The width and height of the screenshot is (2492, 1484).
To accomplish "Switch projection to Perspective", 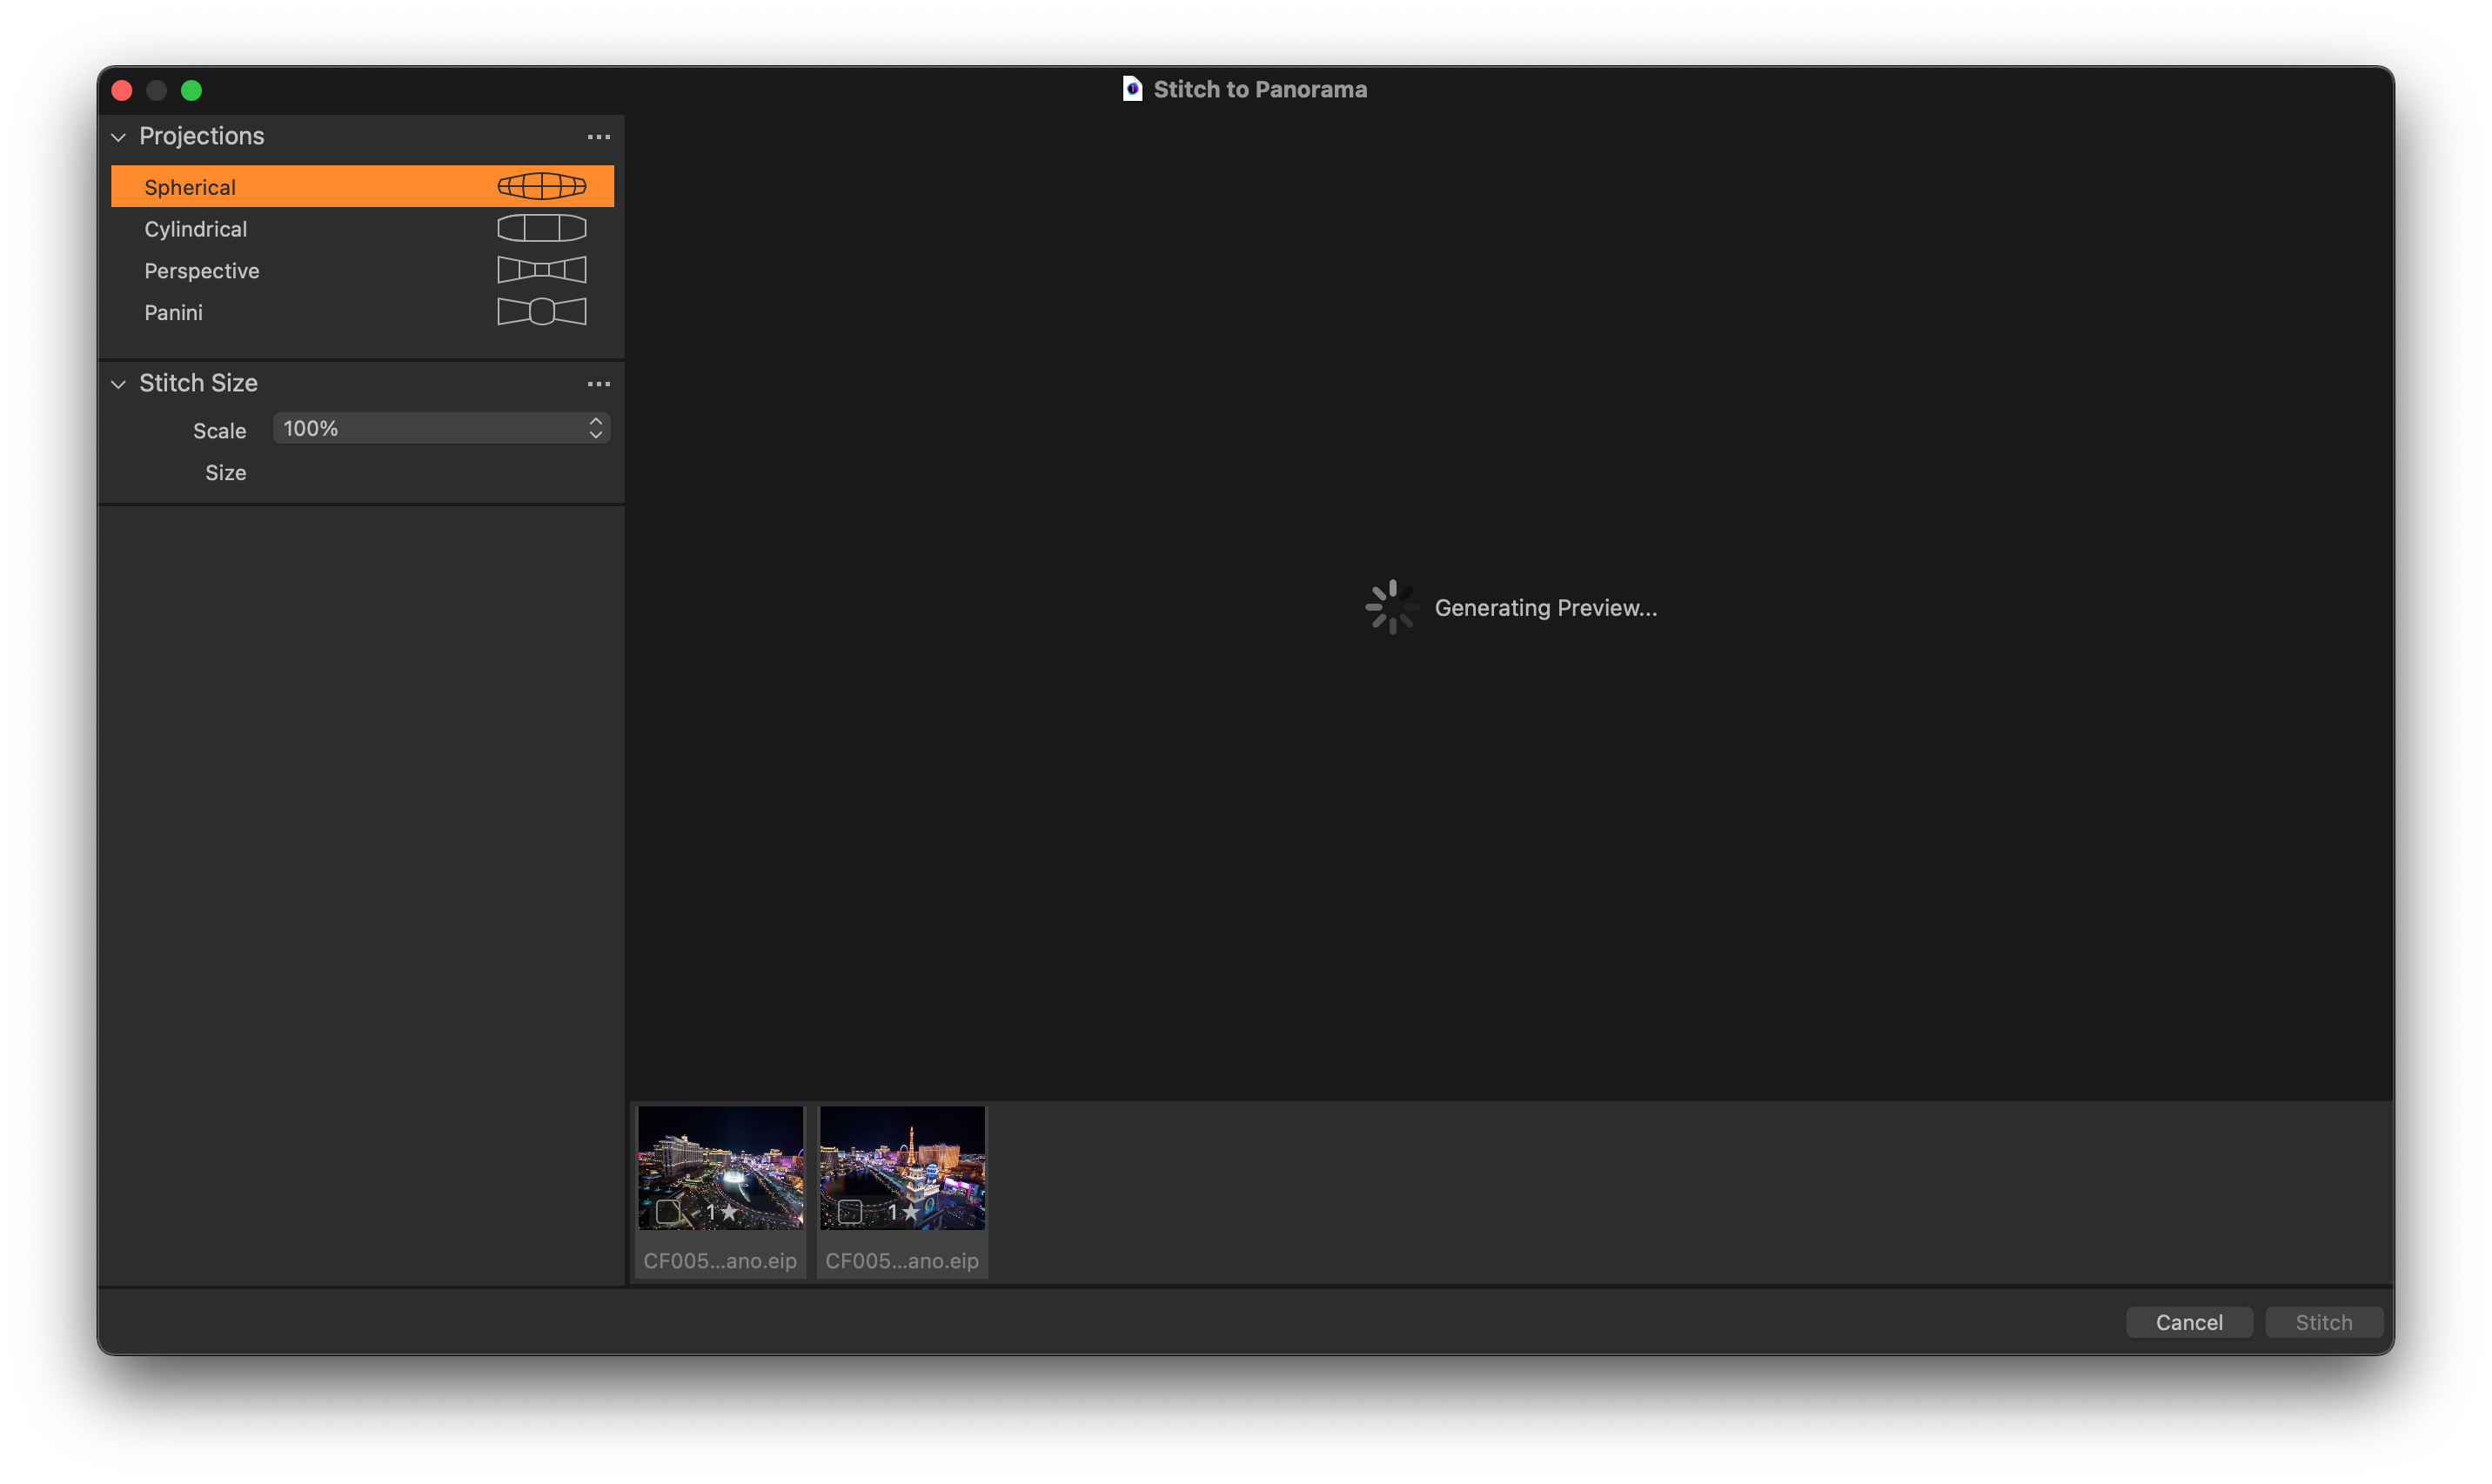I will 362,271.
